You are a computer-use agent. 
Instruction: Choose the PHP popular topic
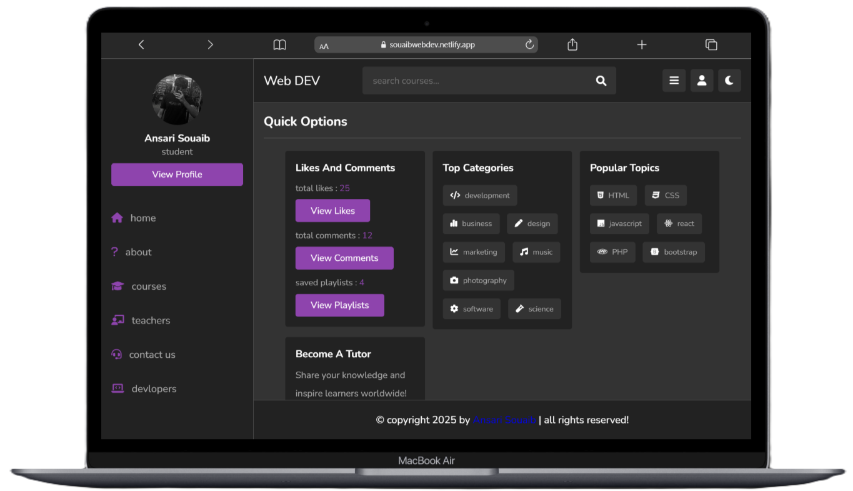[612, 252]
